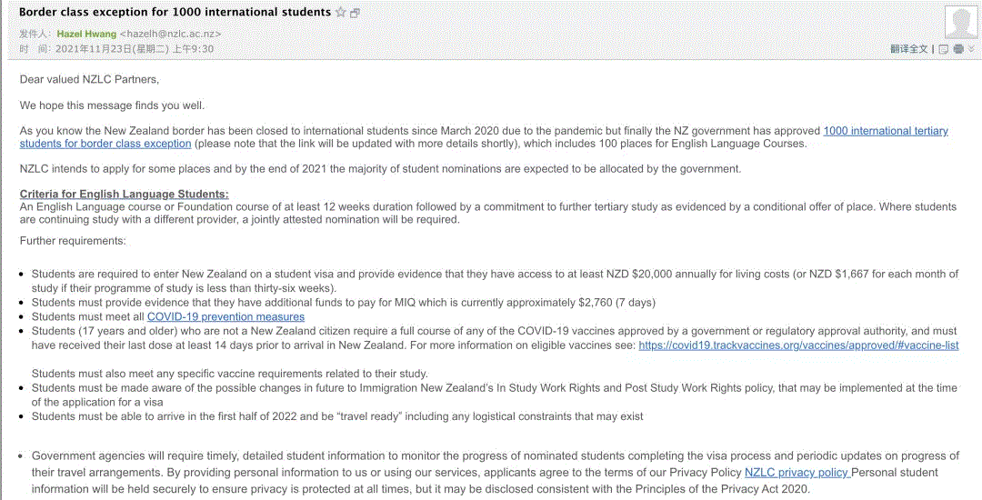This screenshot has width=982, height=500.
Task: Print the email using the printer icon
Action: coord(958,49)
